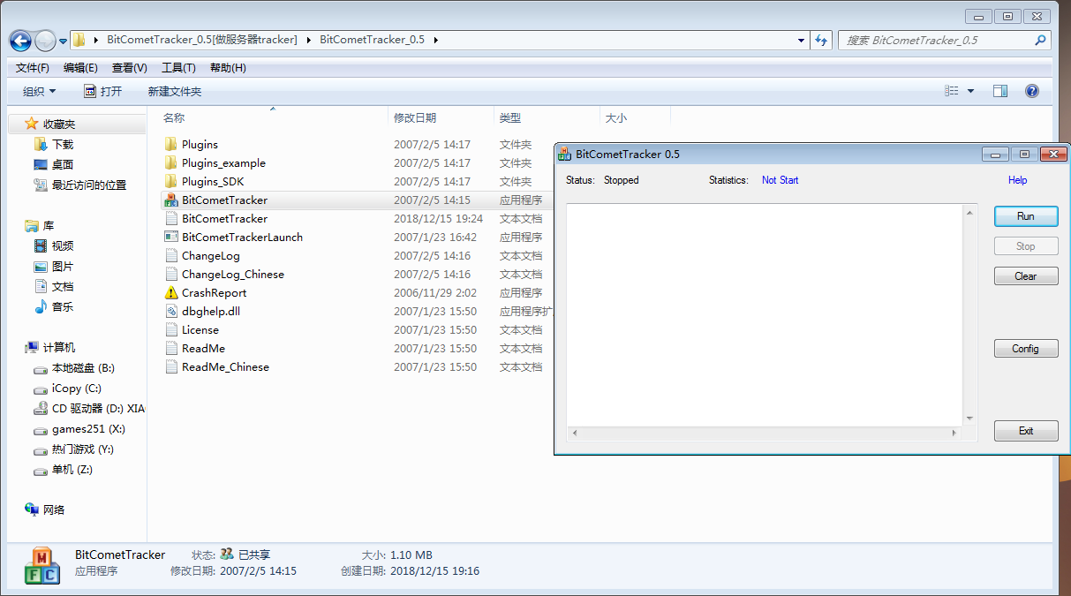Show the preview pane icon on toolbar
Viewport: 1071px width, 596px height.
[x=1000, y=90]
